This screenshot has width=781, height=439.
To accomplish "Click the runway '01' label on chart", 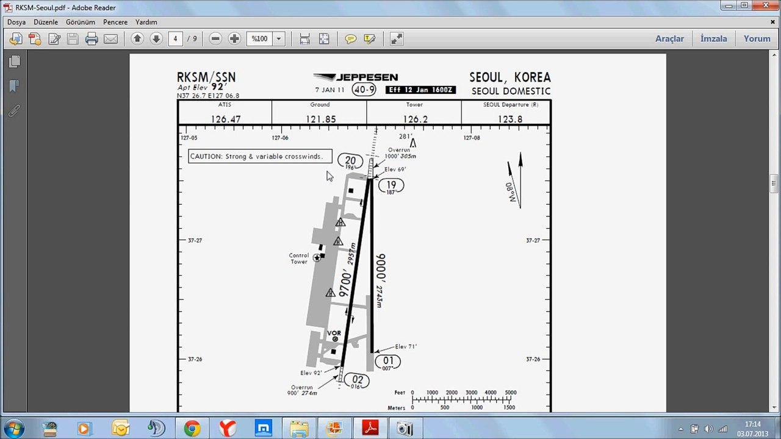I will 388,360.
